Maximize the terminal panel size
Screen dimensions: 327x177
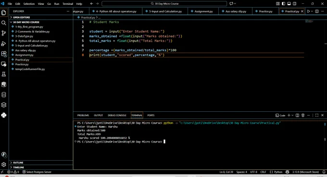point(317,115)
